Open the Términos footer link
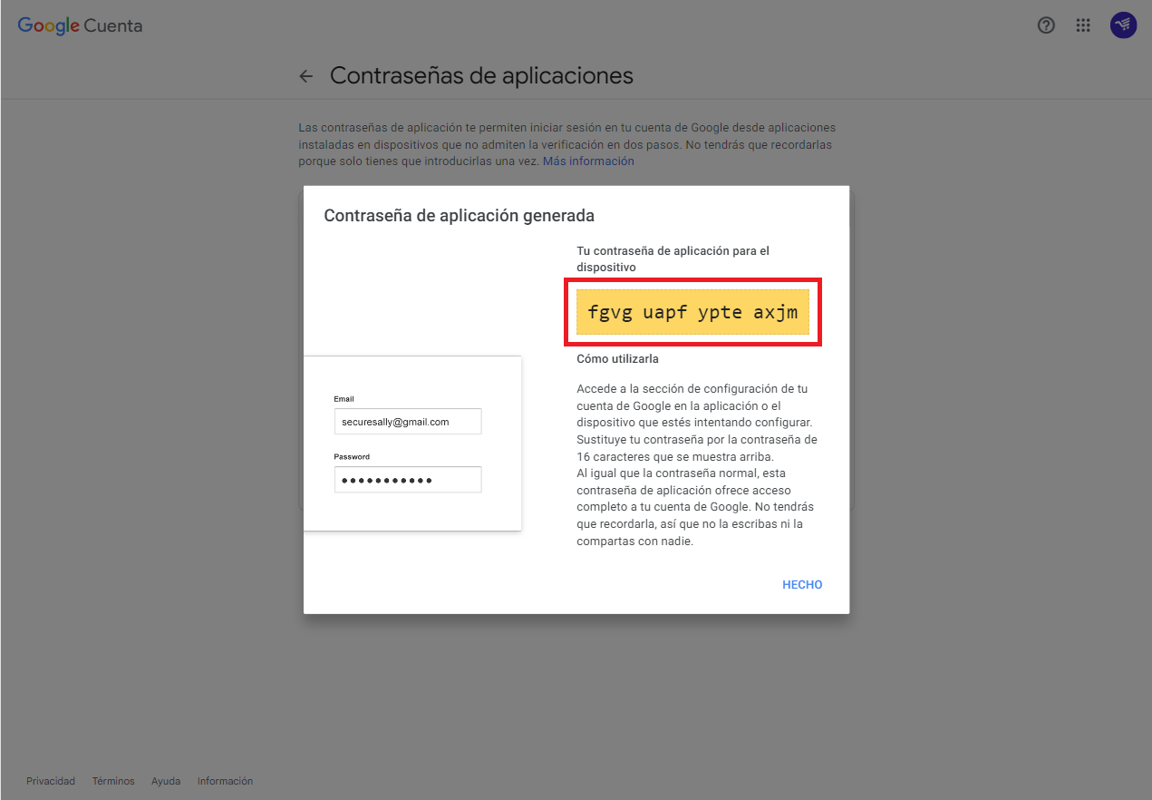This screenshot has width=1152, height=800. 113,781
